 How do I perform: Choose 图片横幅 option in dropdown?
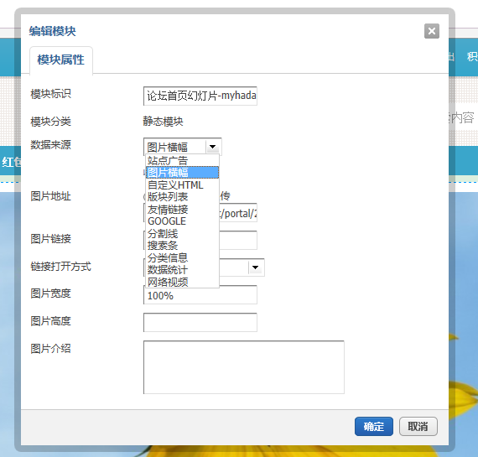182,173
